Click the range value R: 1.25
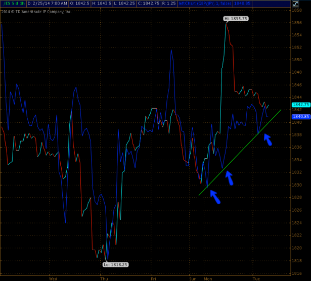This screenshot has height=281, width=311. pos(169,4)
